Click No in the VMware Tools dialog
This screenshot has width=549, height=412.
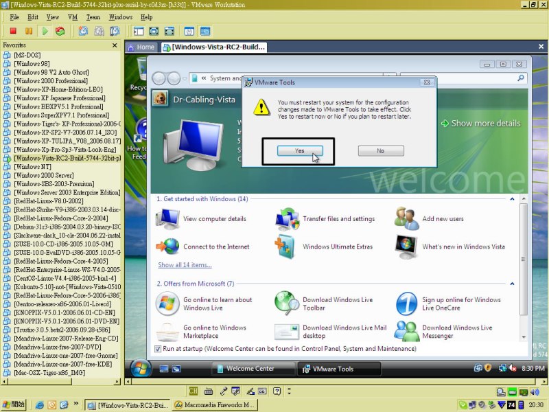pos(381,150)
